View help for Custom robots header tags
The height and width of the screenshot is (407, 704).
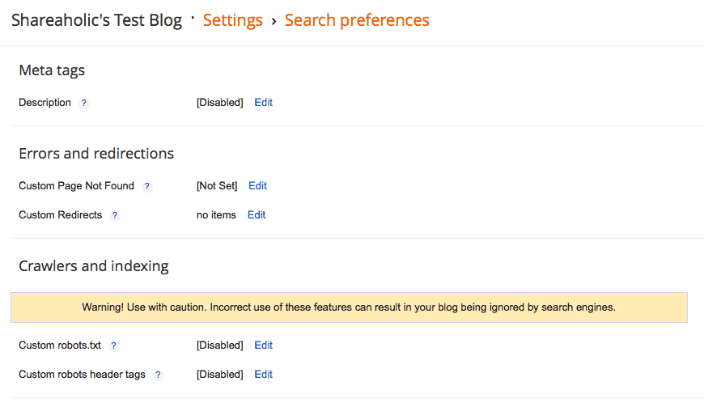(158, 375)
